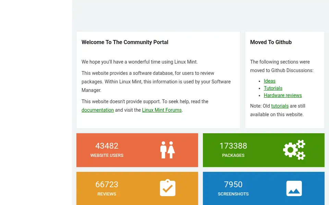
Task: Open the Tutorials Github link
Action: coord(273,88)
